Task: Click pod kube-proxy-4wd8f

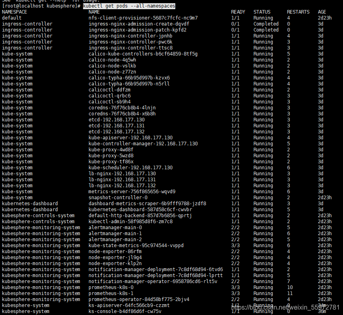Action: coord(111,150)
